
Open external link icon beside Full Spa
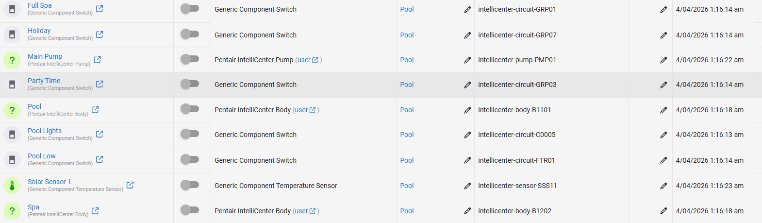coord(99,9)
